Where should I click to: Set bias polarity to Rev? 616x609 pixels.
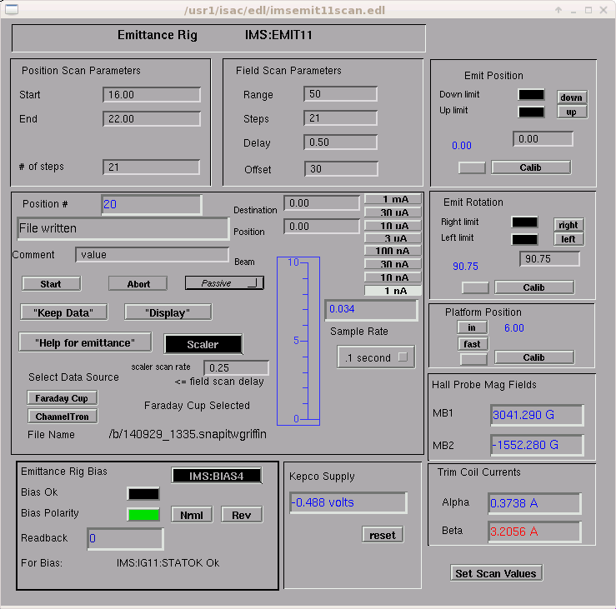point(241,515)
